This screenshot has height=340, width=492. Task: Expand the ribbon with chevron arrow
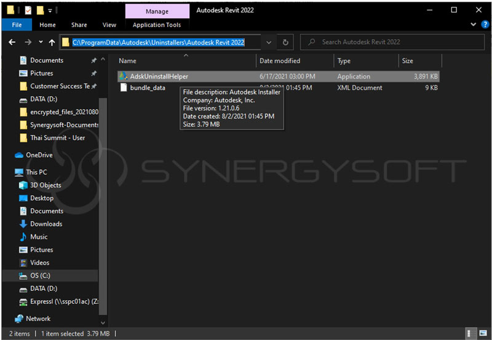473,25
